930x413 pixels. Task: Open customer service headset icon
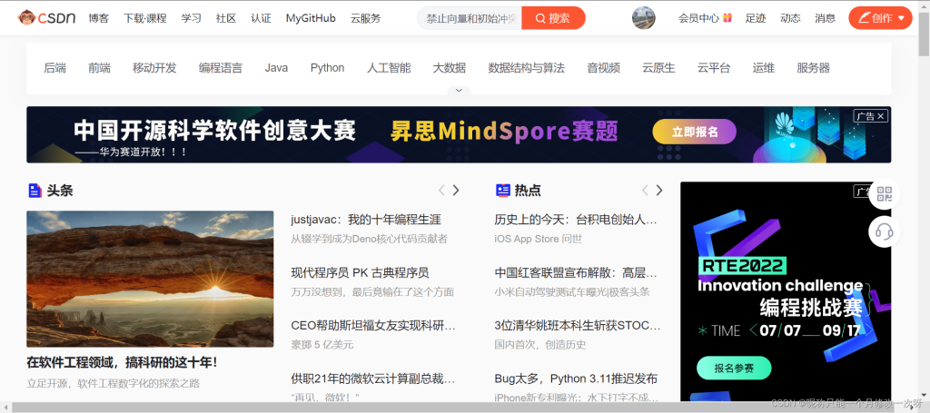884,232
